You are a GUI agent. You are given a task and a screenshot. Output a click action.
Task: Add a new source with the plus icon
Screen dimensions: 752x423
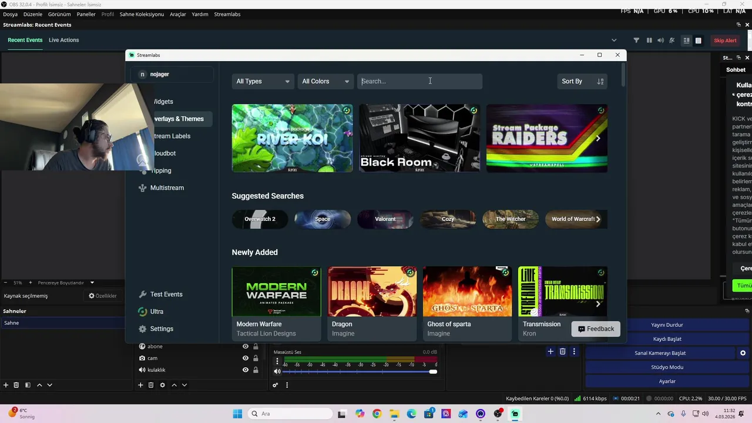[x=140, y=385]
